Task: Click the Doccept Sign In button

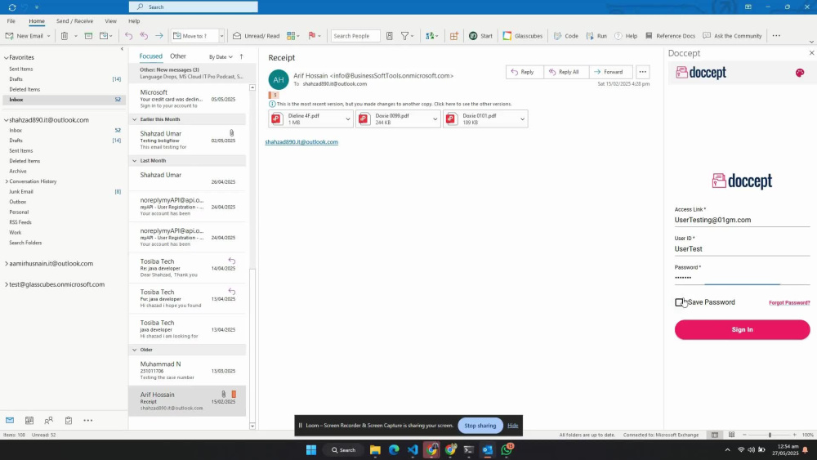Action: pos(742,330)
